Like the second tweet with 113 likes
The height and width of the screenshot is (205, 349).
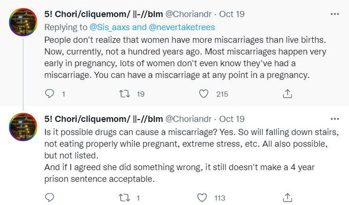203,197
